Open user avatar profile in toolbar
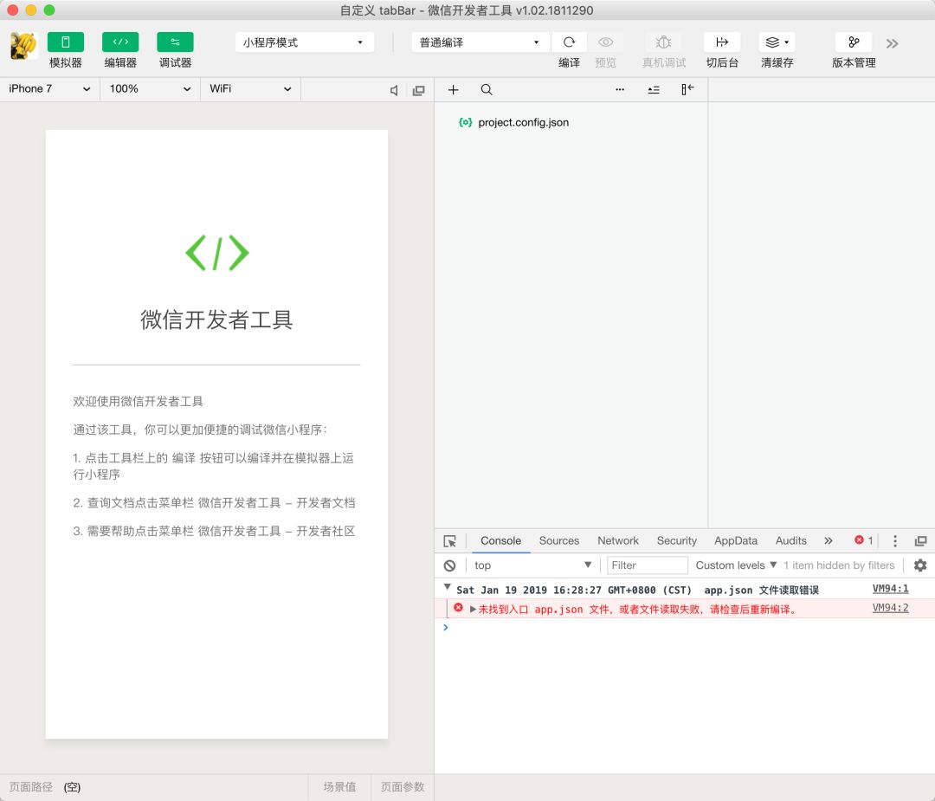The image size is (935, 801). point(24,46)
